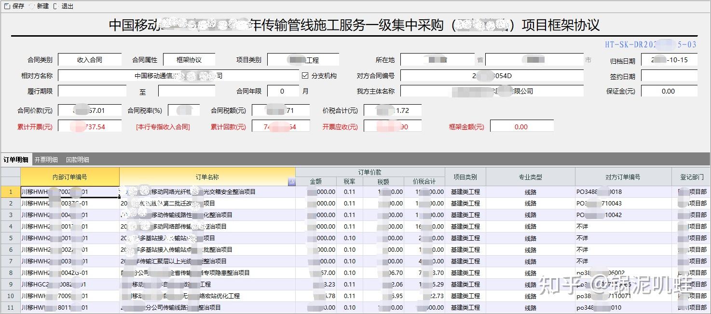This screenshot has width=711, height=314.
Task: Click the red [本行专指收入合同] text
Action: coord(163,127)
